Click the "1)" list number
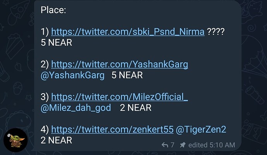Viewport: 267px width, 155px height. pyautogui.click(x=44, y=32)
